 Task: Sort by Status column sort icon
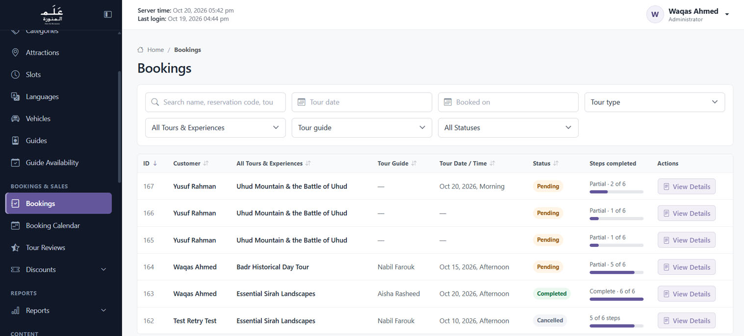pos(556,163)
